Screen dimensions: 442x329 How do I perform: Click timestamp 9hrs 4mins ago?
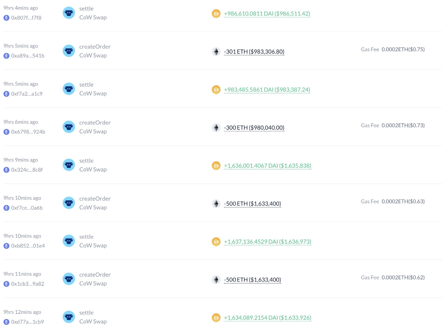[20, 8]
